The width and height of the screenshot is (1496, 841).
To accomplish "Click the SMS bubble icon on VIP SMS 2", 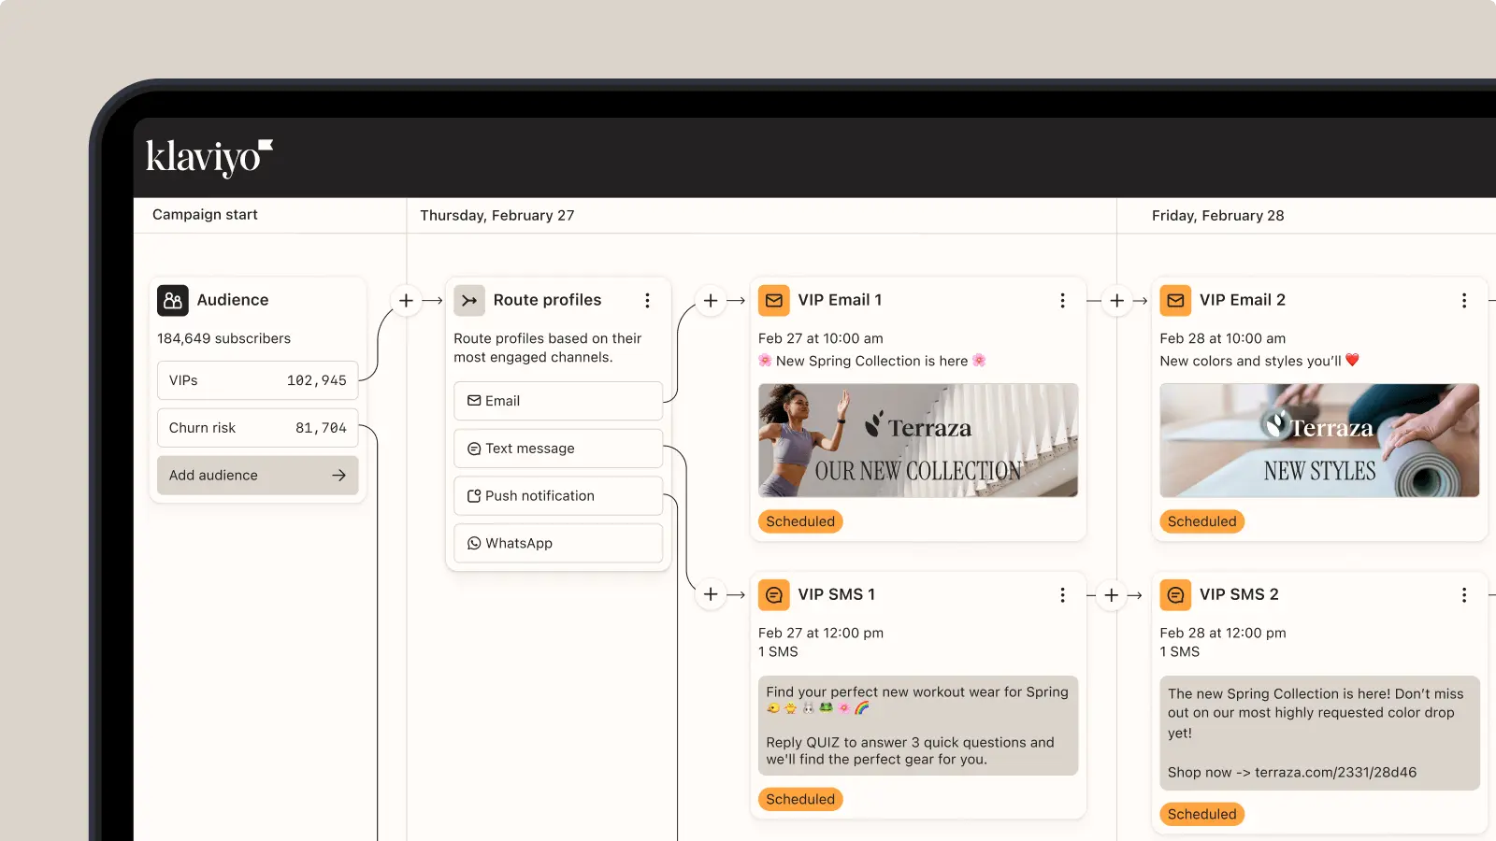I will tap(1175, 594).
